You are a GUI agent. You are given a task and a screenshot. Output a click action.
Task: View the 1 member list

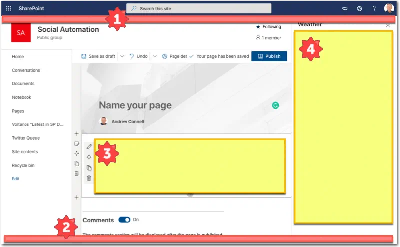pos(268,38)
